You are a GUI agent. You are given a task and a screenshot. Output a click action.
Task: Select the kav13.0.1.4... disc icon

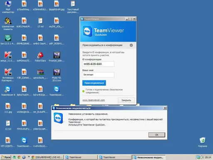point(8,40)
